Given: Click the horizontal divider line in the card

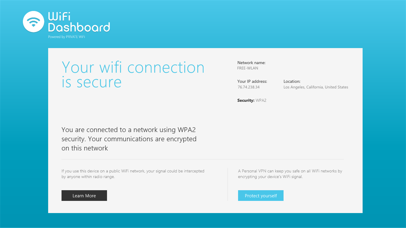Looking at the screenshot, I should (202, 159).
